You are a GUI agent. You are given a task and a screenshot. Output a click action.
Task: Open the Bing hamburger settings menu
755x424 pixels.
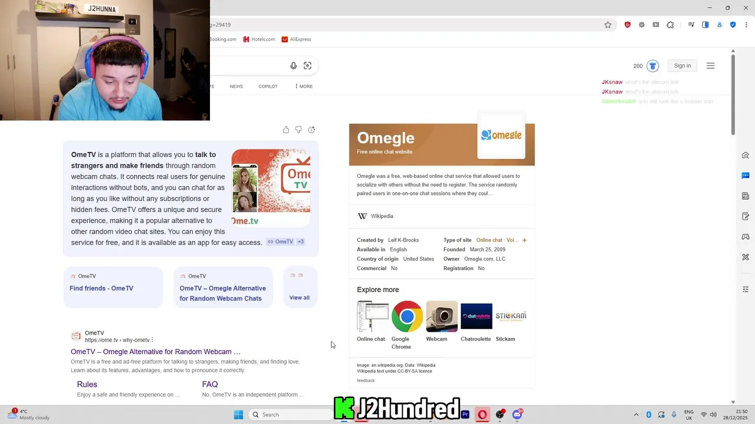[710, 66]
